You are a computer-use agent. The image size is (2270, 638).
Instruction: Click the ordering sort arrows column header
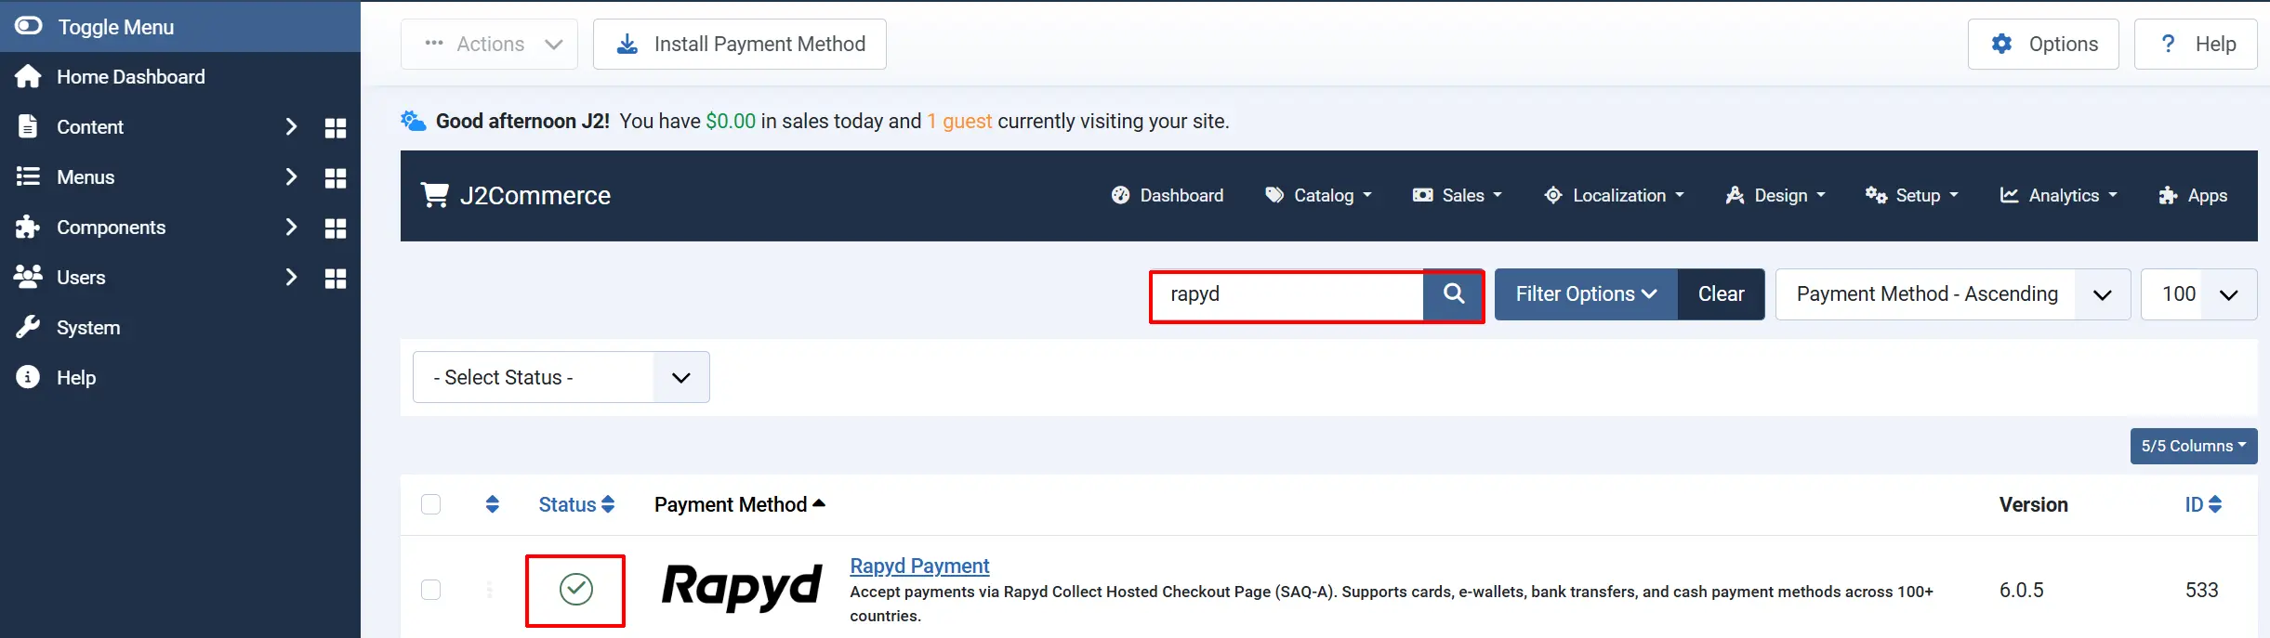493,504
